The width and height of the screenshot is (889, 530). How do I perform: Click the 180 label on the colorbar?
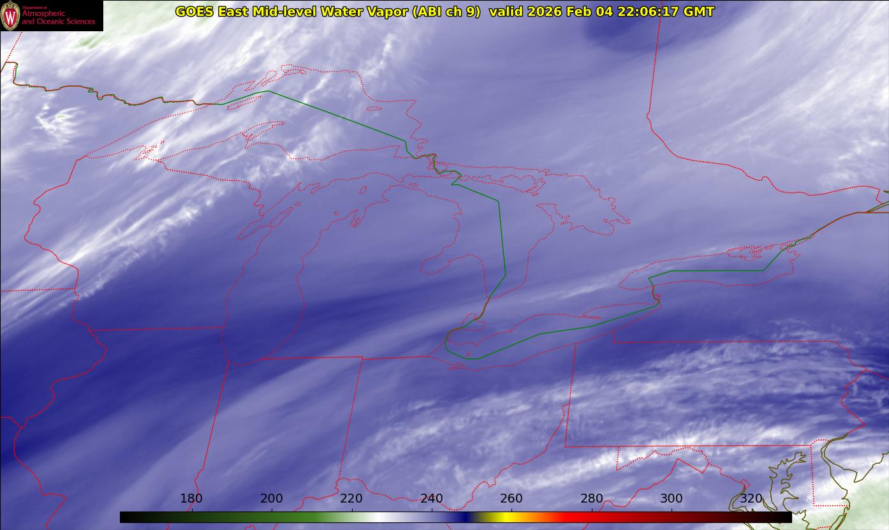(191, 499)
